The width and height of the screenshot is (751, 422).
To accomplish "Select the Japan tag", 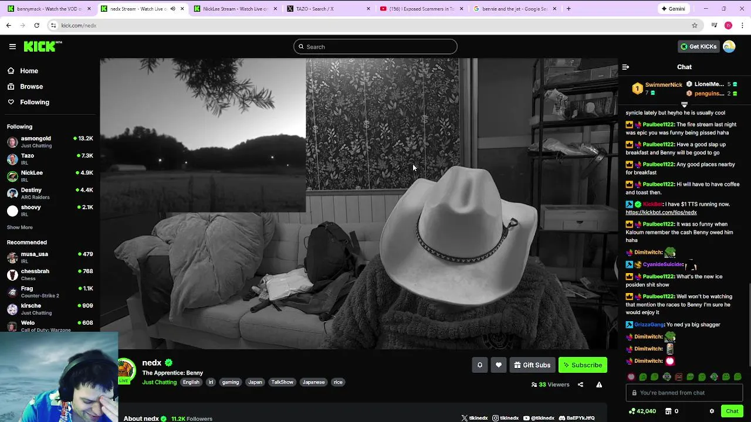I will tap(255, 382).
